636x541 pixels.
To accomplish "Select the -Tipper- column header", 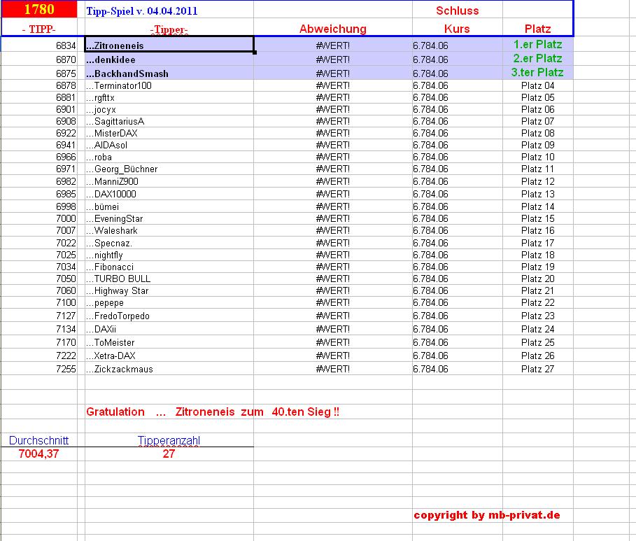I will tap(169, 29).
